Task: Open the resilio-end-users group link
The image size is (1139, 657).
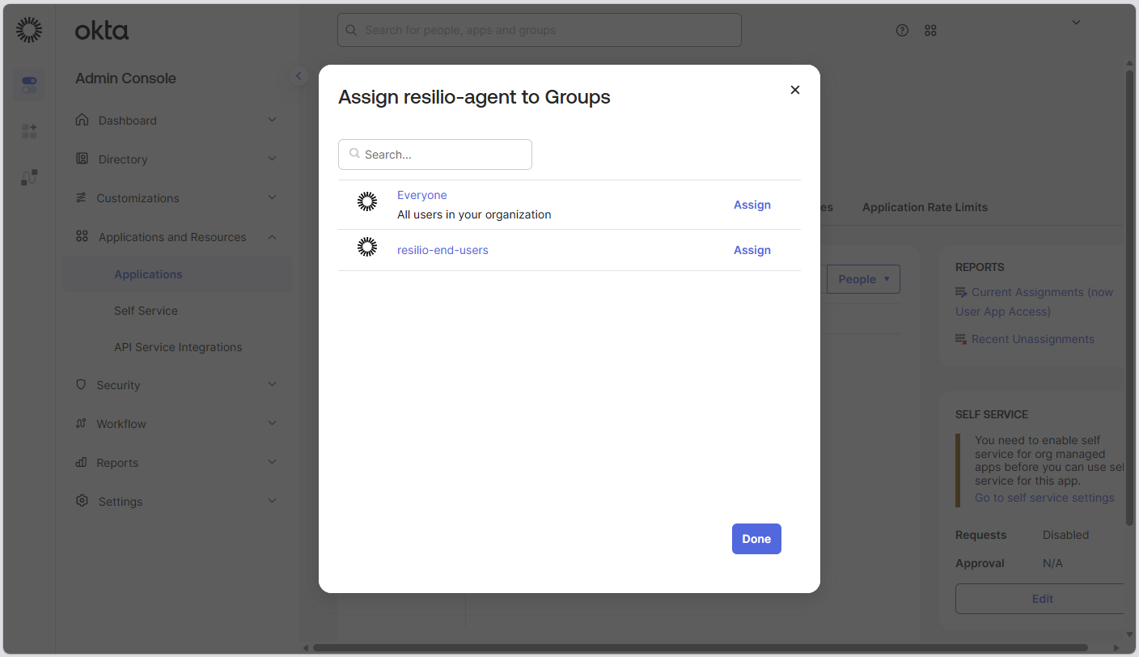Action: pyautogui.click(x=442, y=250)
